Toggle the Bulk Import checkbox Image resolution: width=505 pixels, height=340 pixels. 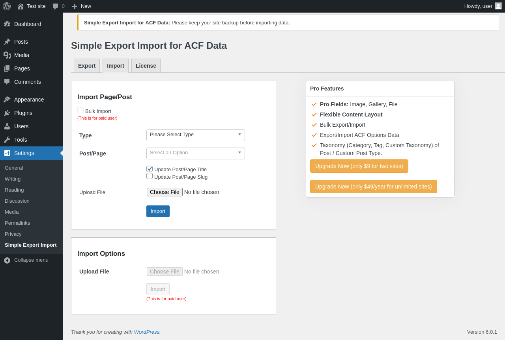click(80, 111)
